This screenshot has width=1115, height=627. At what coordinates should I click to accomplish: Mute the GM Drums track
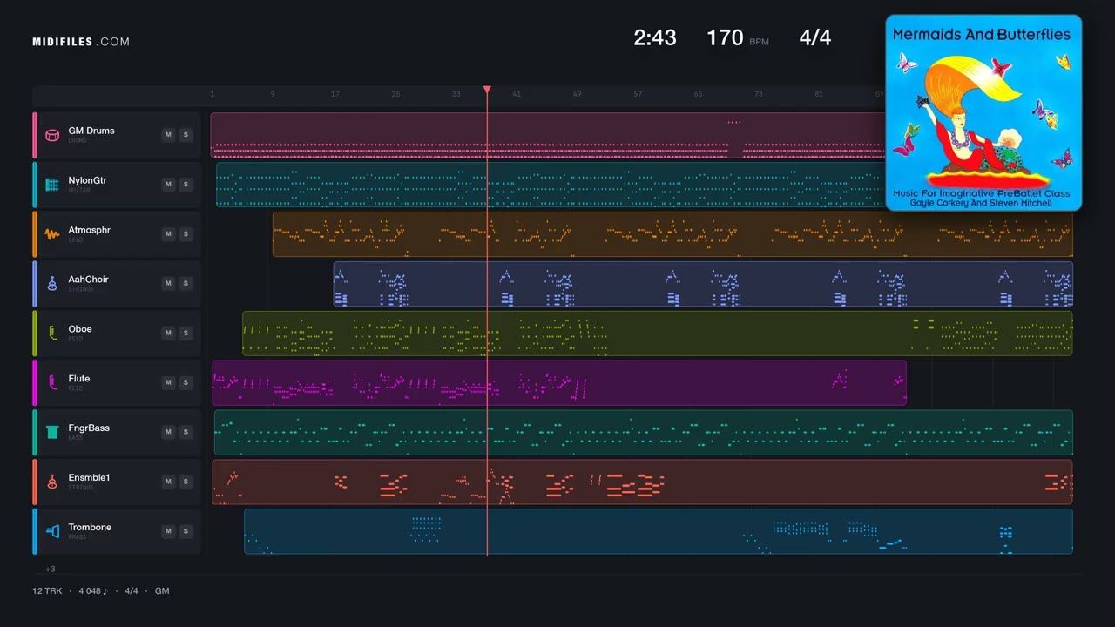[x=168, y=135]
